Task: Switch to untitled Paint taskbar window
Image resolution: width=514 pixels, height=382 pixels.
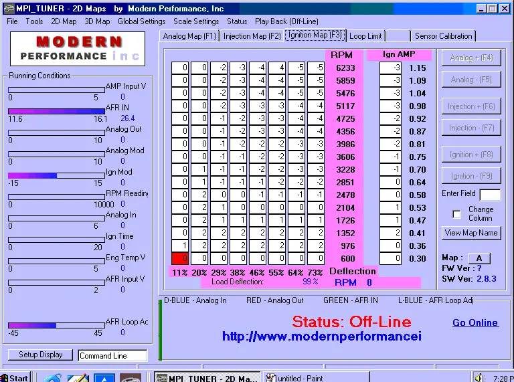Action: (303, 378)
